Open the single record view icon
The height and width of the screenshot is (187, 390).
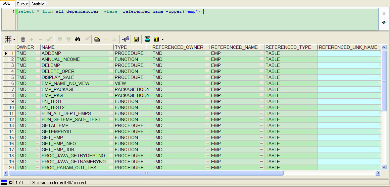point(97,39)
